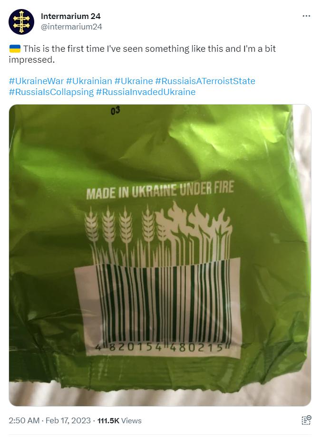This screenshot has width=320, height=438.
Task: Click the MADE IN UKRAINE UNDER FIRE text
Action: pos(160,190)
